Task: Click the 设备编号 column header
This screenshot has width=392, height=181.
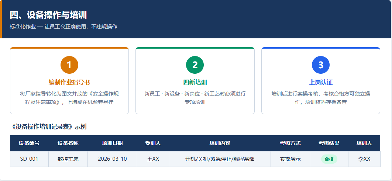Action: 29,143
